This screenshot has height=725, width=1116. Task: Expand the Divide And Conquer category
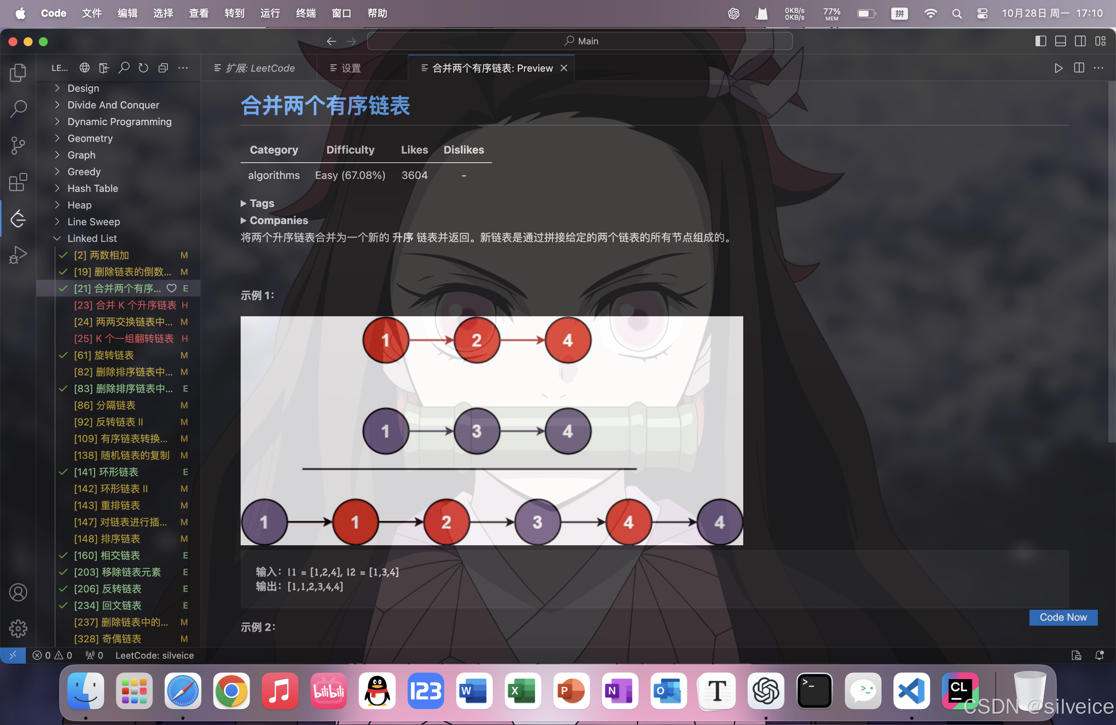coord(57,105)
